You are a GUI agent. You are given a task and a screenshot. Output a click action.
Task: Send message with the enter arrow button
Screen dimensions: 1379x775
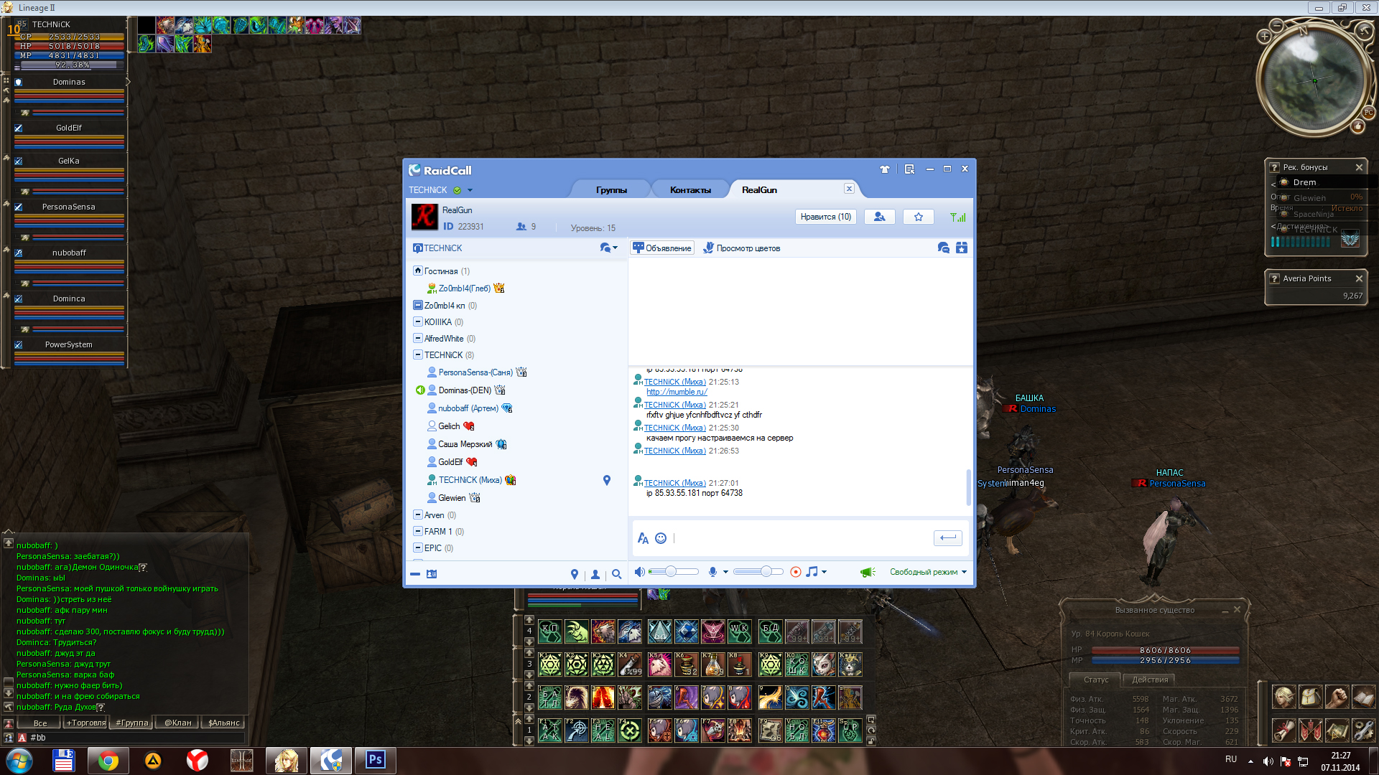click(x=948, y=537)
